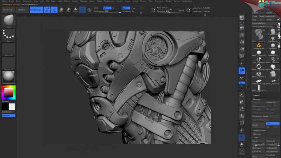Click the Divide button

click(x=259, y=125)
